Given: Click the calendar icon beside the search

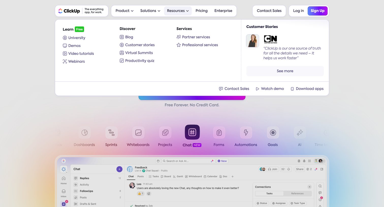Looking at the screenshot, I should (x=158, y=161).
